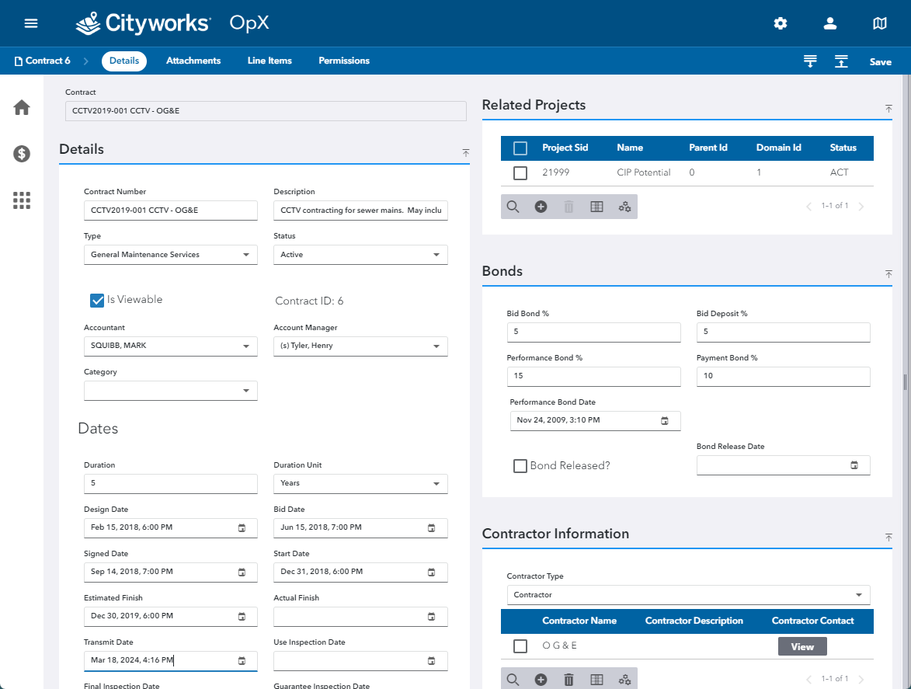This screenshot has height=689, width=911.
Task: Delete contractor with trash icon
Action: tap(569, 680)
